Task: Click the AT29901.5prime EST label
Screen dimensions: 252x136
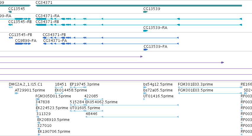Action: pyautogui.click(x=30, y=90)
